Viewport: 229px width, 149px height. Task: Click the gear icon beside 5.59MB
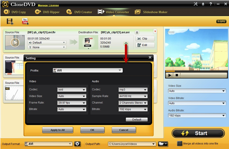pos(126,43)
